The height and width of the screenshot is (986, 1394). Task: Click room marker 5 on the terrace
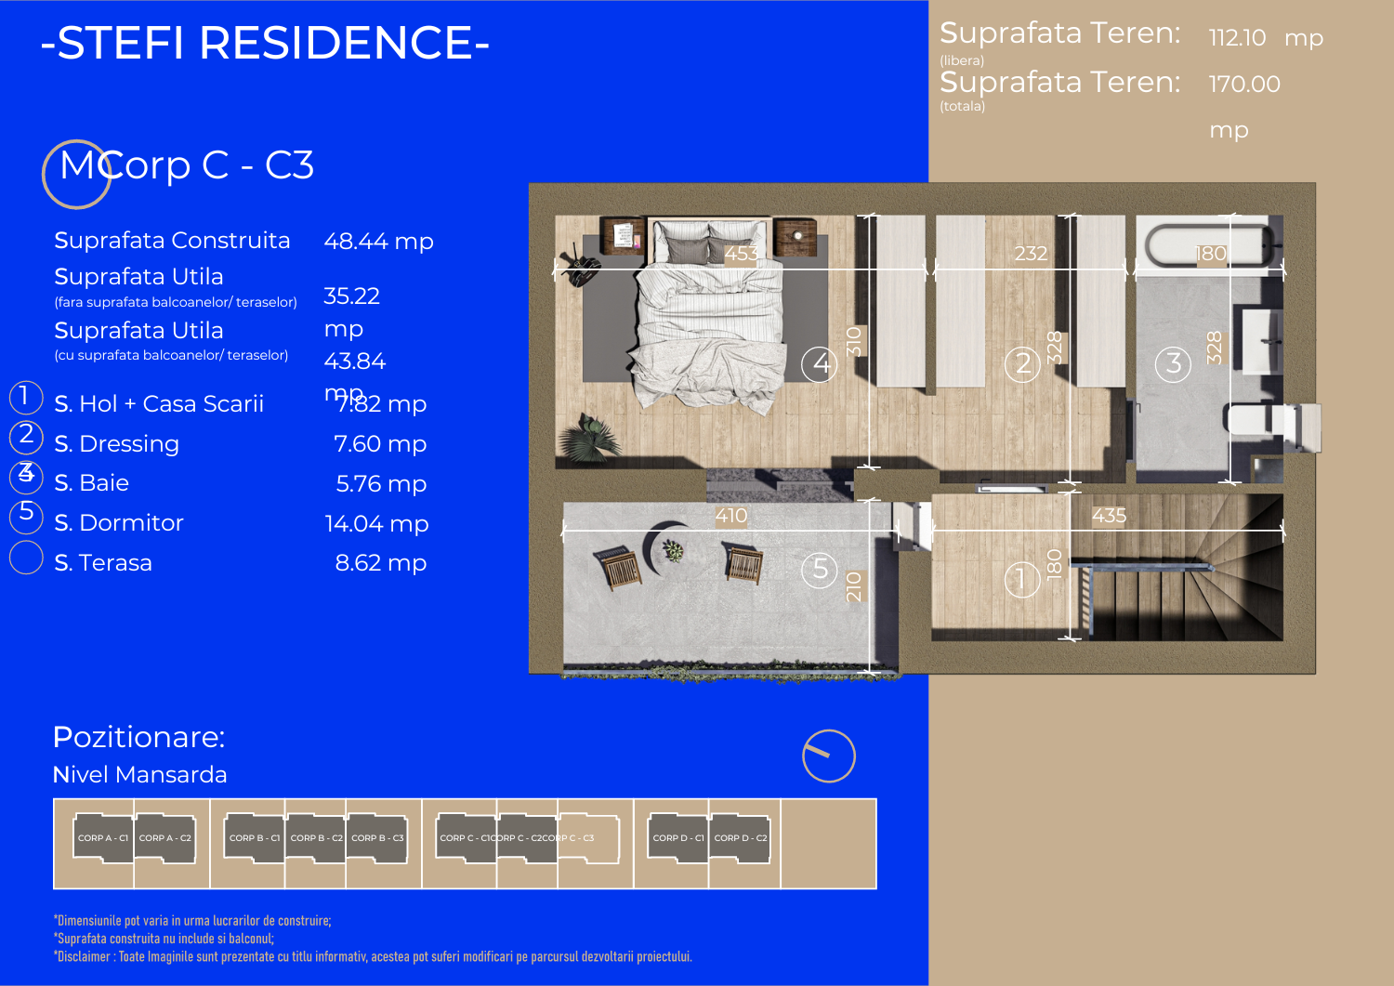tap(820, 569)
